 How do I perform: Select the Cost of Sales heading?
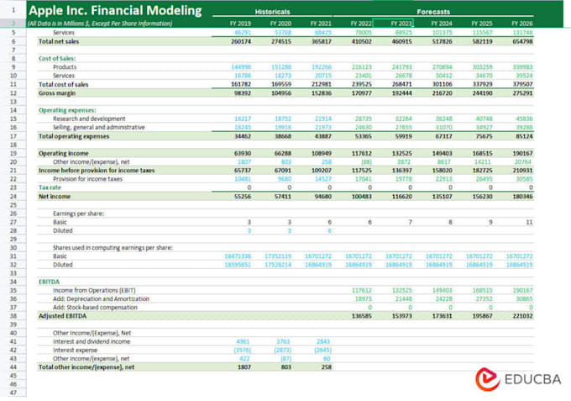57,58
